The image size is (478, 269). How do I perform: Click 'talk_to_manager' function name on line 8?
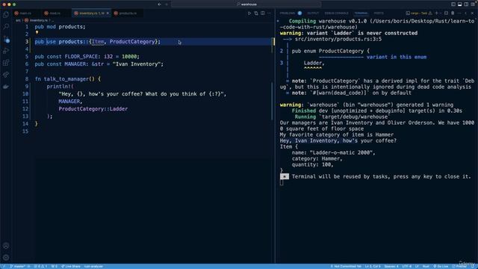66,79
